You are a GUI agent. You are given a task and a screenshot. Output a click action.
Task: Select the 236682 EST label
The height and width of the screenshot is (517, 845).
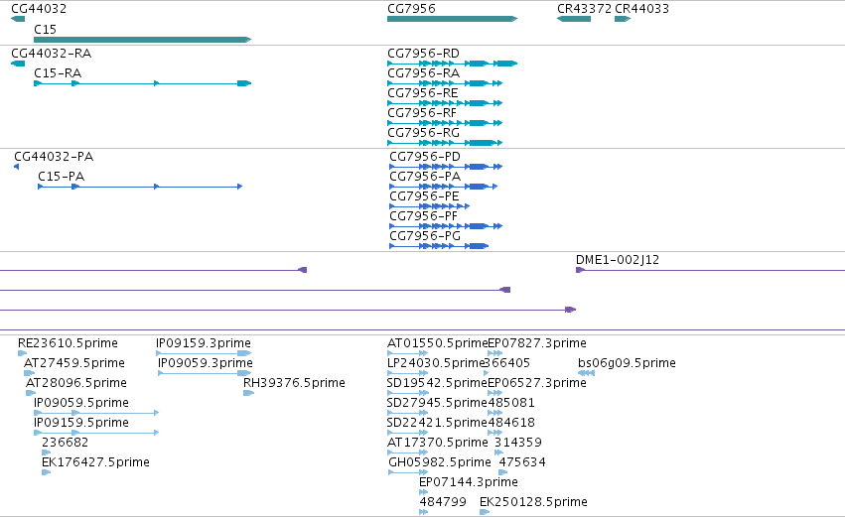point(66,443)
